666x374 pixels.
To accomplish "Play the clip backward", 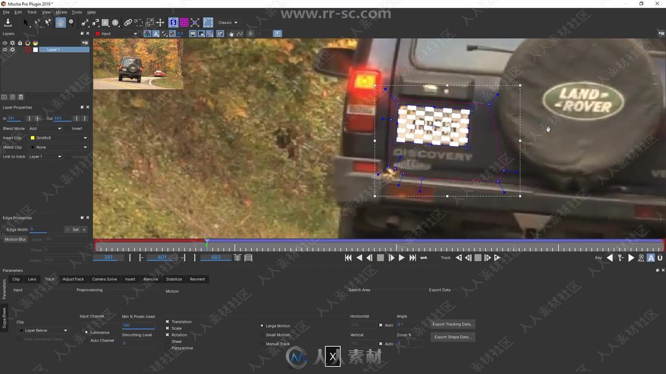I will (359, 258).
